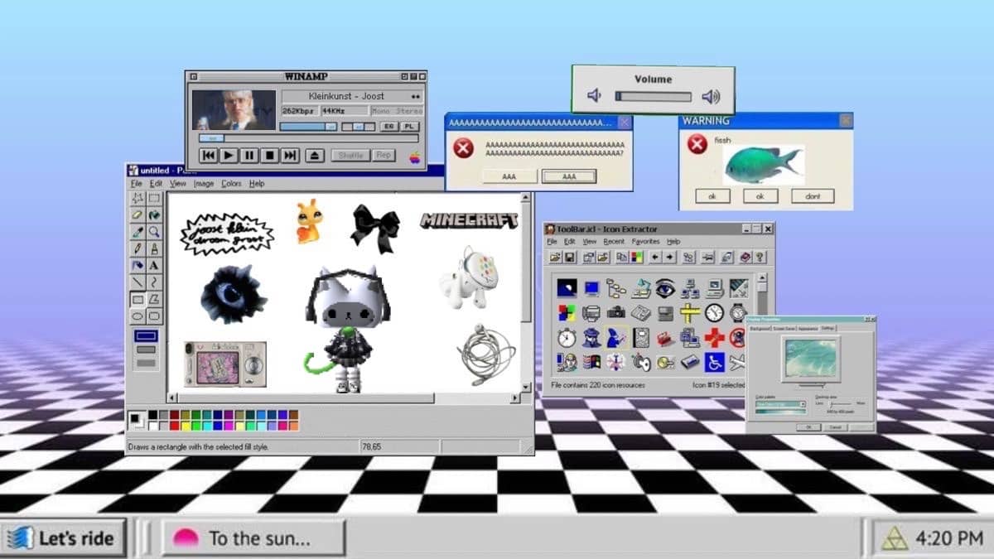Play the track in Winamp
Viewport: 994px width, 559px height.
coord(229,155)
